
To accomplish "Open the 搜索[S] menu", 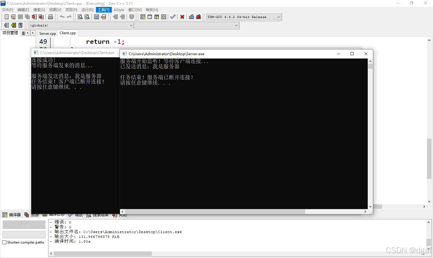I will (x=39, y=10).
